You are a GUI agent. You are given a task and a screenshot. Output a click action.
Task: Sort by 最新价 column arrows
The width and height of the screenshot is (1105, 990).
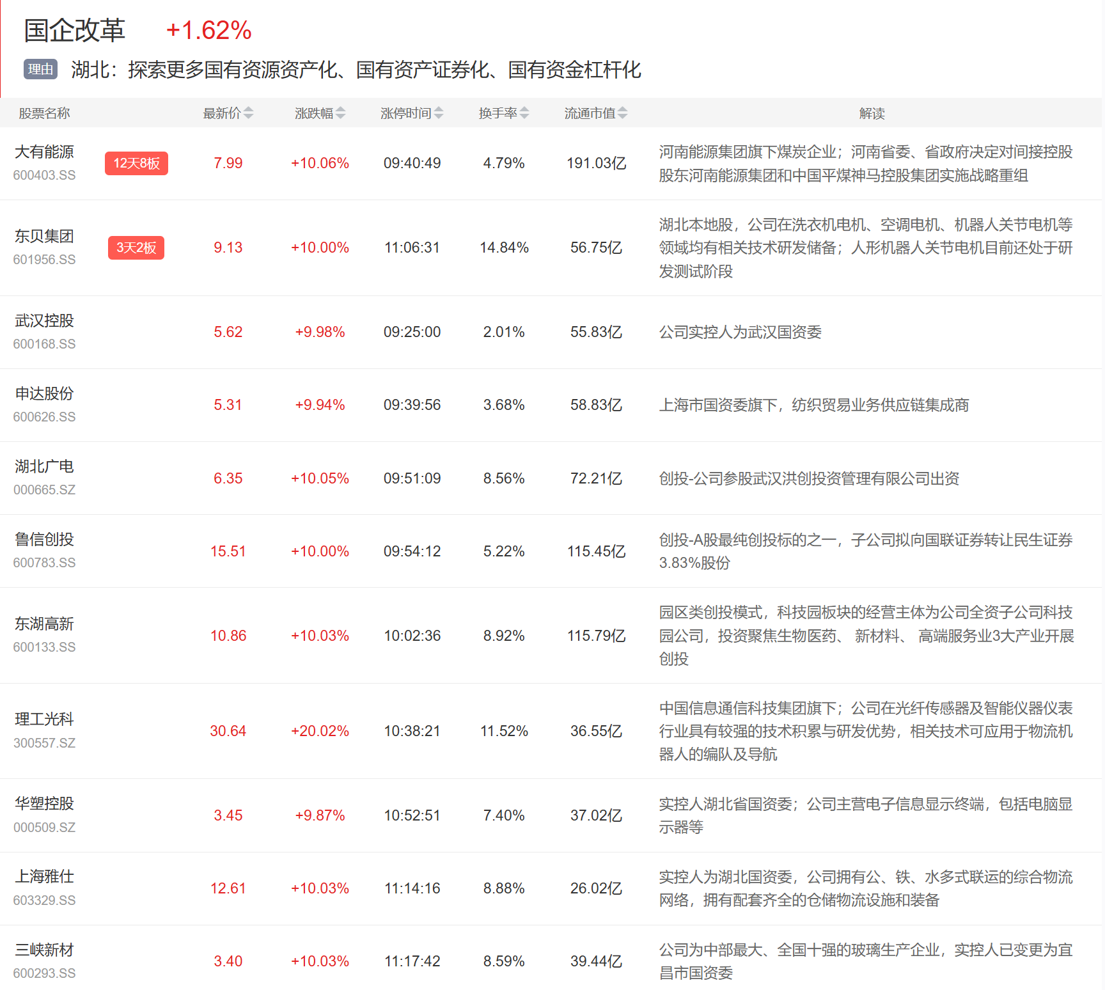(248, 113)
